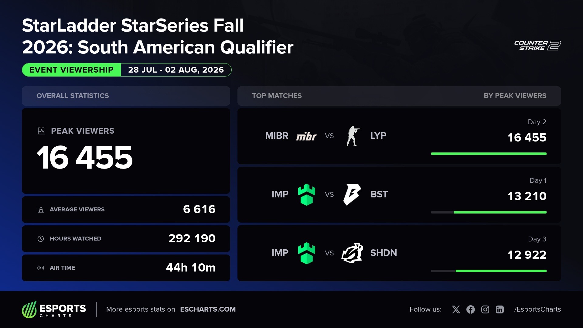Select the EVENT VIEWERSHIP green label
The image size is (583, 328).
tap(71, 70)
